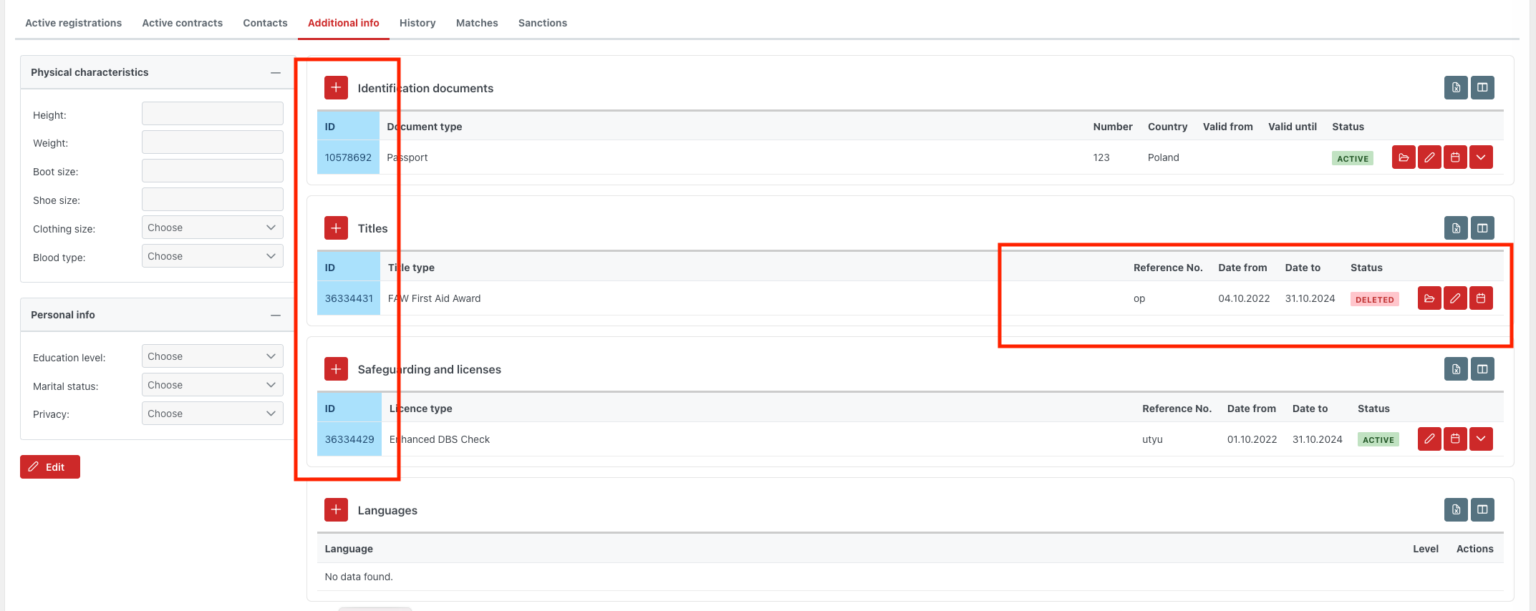Screen dimensions: 1536x611
Task: Click plus icon beside Titles
Action: (x=336, y=228)
